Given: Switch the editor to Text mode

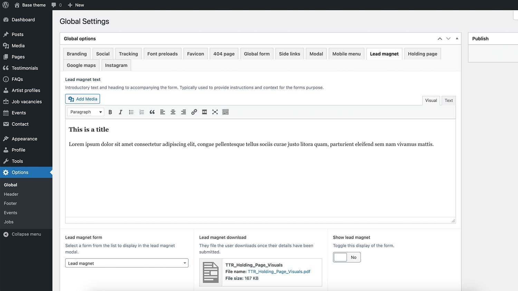Looking at the screenshot, I should (x=449, y=100).
